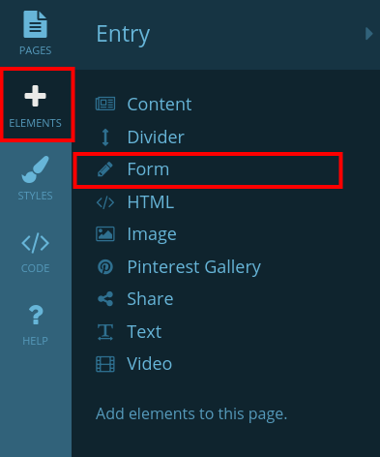The width and height of the screenshot is (380, 457).
Task: Open the Code brackets icon
Action: coord(35,243)
